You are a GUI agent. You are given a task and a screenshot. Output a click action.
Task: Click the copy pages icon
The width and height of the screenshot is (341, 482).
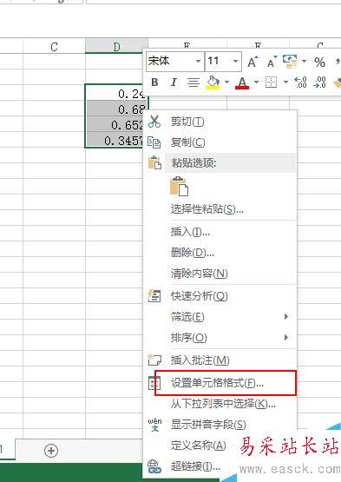pyautogui.click(x=154, y=142)
